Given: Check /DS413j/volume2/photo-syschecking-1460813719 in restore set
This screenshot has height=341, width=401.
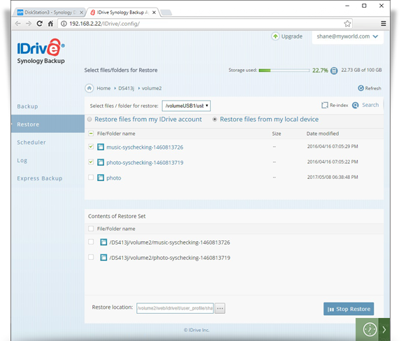Looking at the screenshot, I should 91,257.
